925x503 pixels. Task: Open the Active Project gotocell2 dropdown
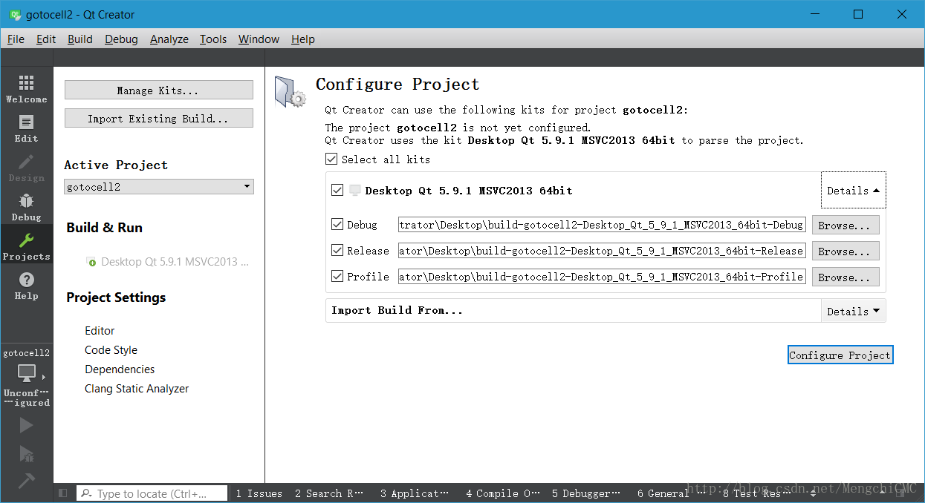point(158,187)
